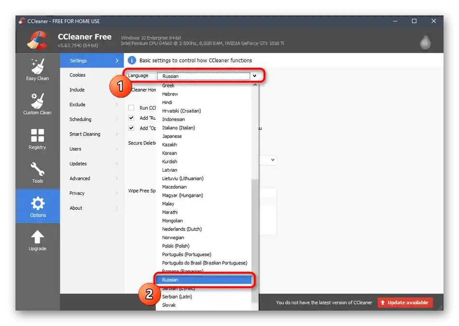Open the Upgrade arrow section
The height and width of the screenshot is (326, 459).
tap(38, 241)
